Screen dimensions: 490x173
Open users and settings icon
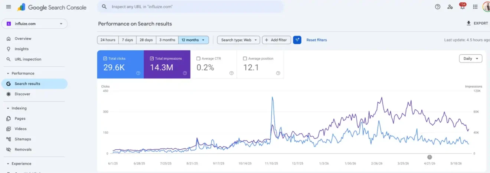pos(450,7)
